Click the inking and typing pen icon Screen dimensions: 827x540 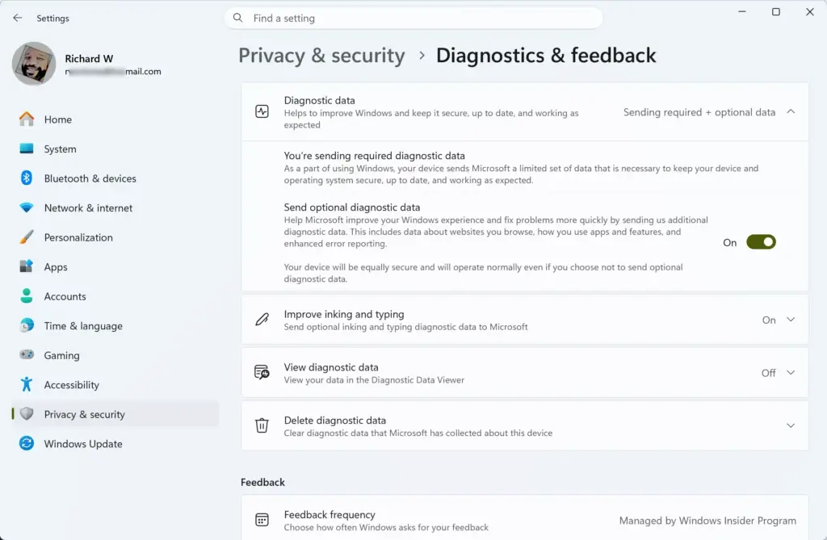click(262, 320)
